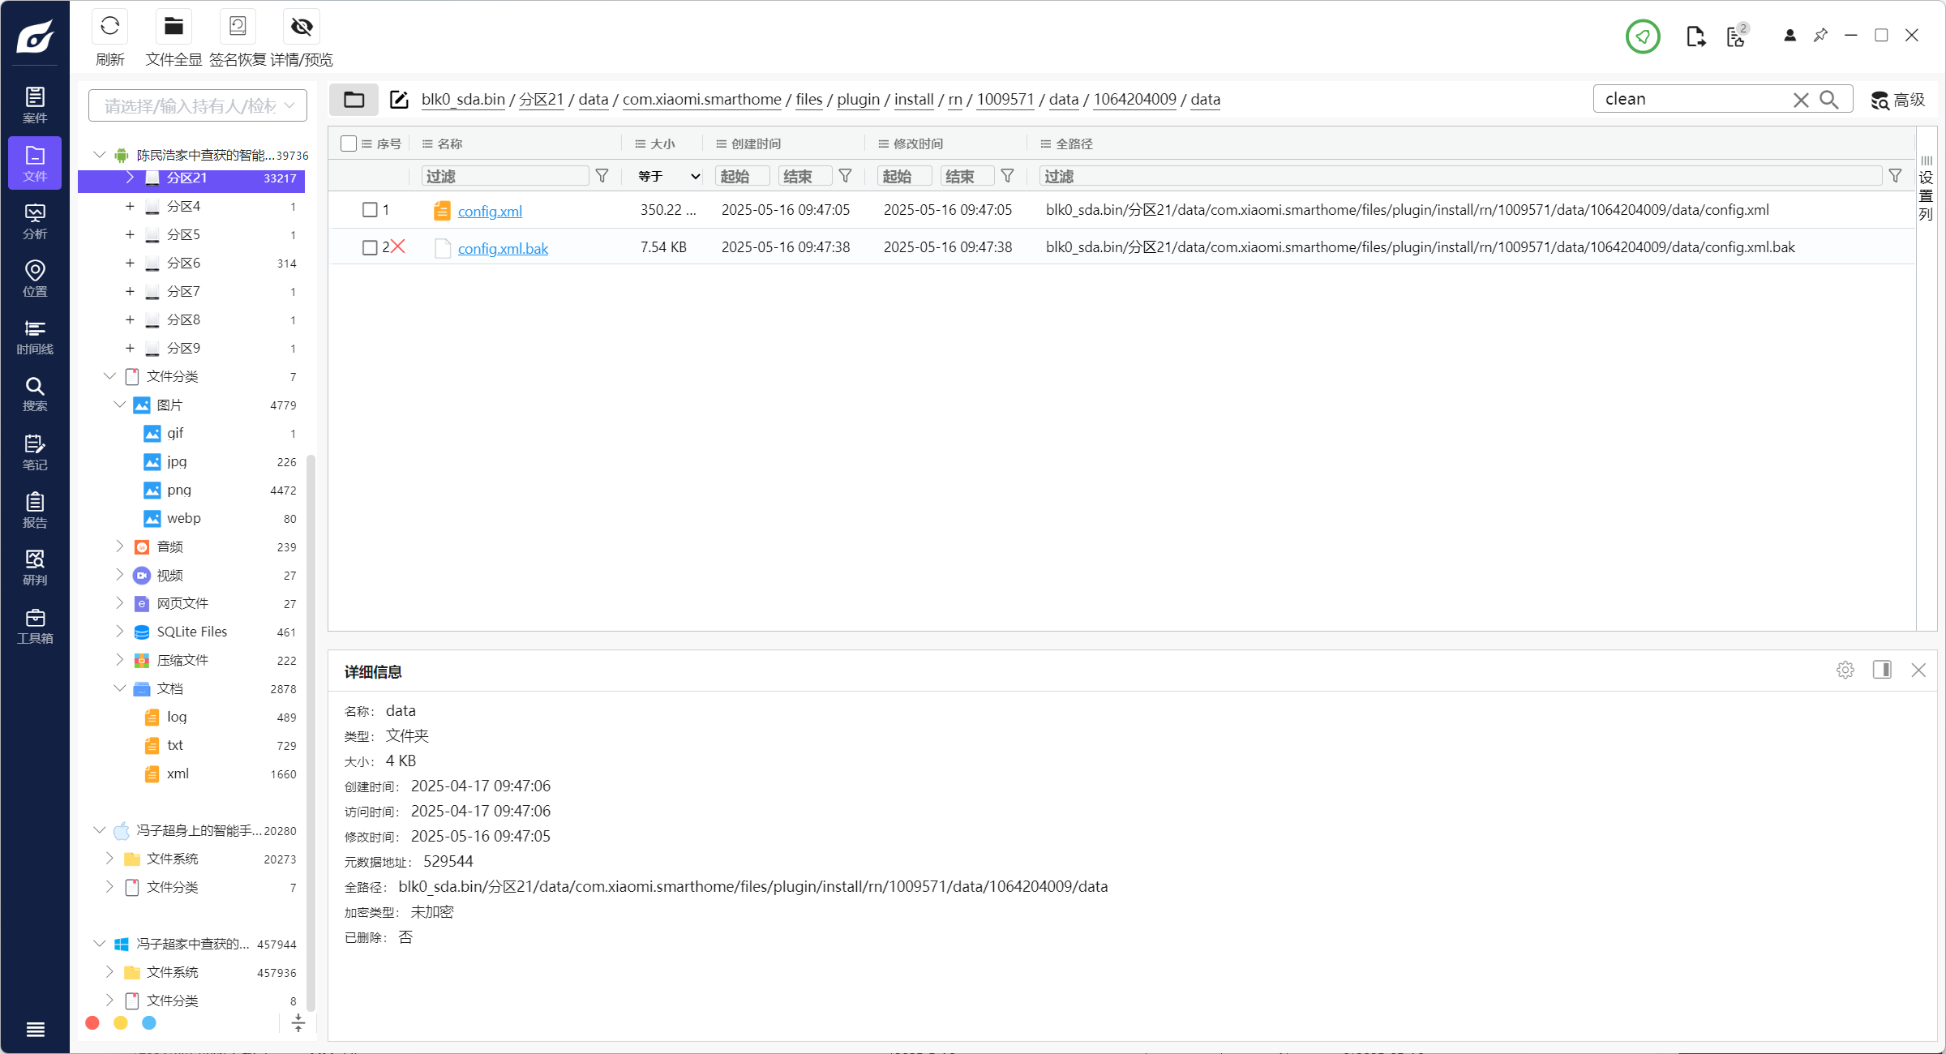
Task: Expand the 分区6 tree node
Action: point(130,263)
